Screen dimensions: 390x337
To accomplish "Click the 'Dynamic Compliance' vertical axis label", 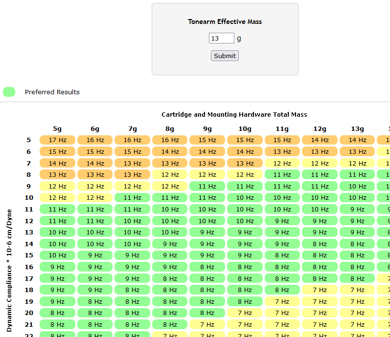I will pos(9,271).
